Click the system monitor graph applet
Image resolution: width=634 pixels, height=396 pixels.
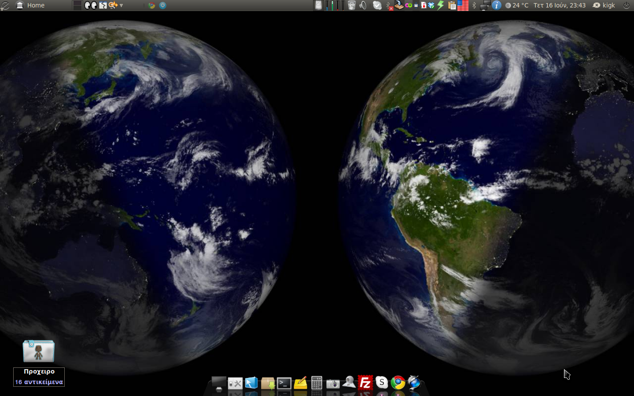[x=335, y=5]
